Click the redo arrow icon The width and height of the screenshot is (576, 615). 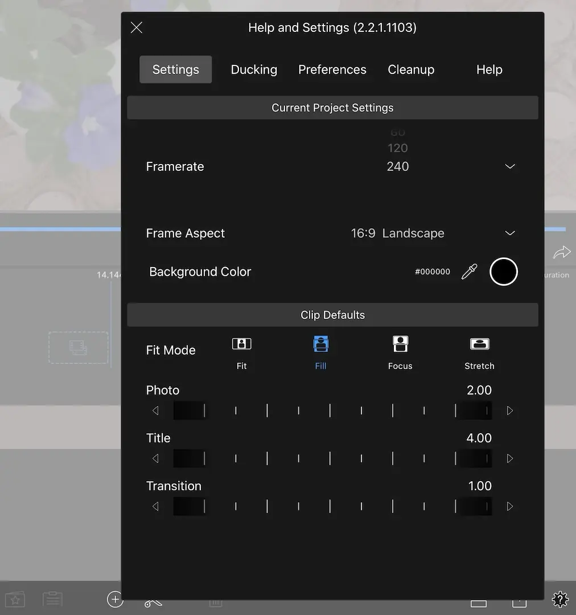pos(561,252)
